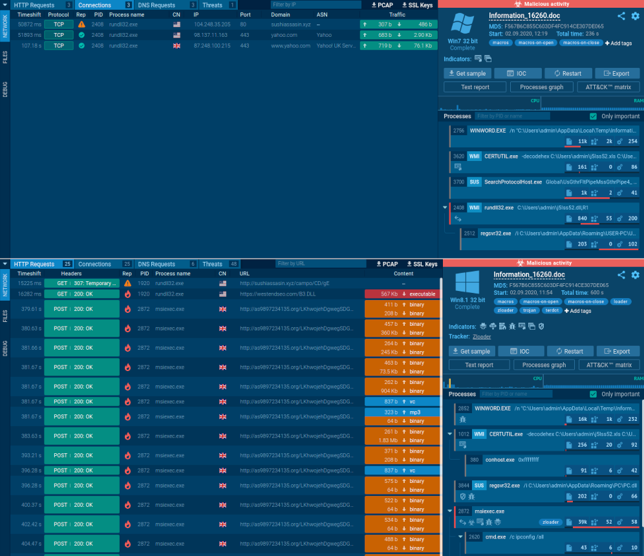Viewport: 644px width, 556px height.
Task: Click the executable-drop indicator in the Win7 Indicators row
Action: click(x=478, y=59)
